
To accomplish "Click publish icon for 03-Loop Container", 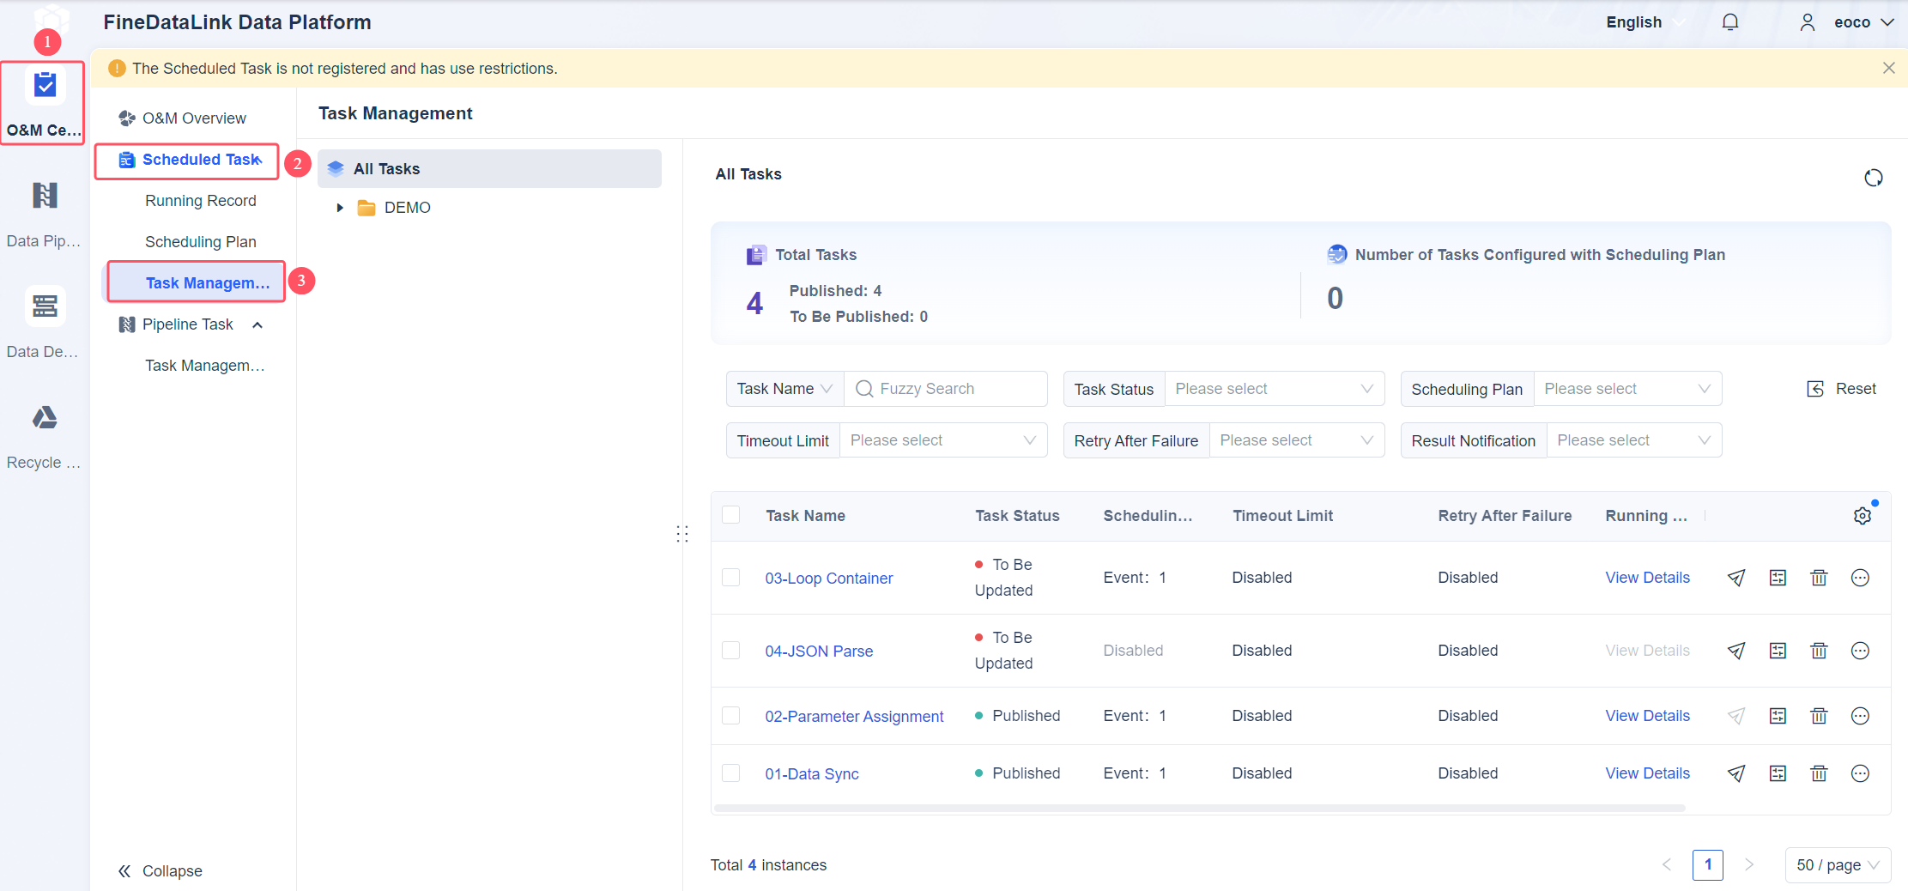I will click(x=1735, y=578).
